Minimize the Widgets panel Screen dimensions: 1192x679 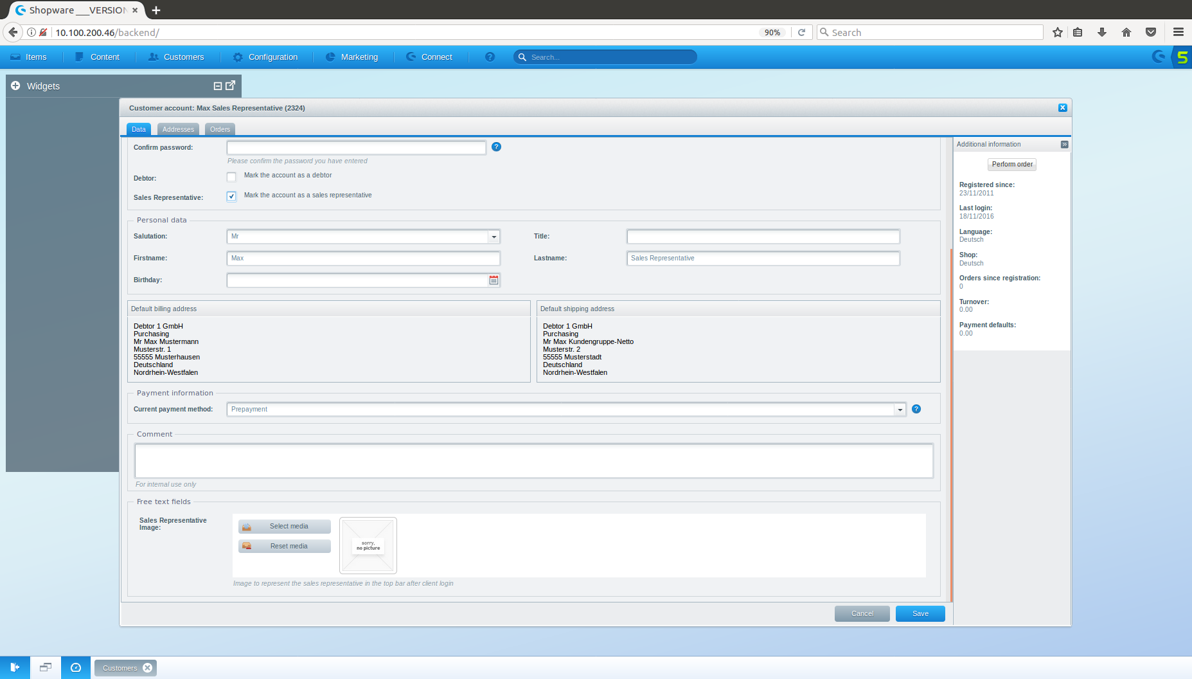click(x=218, y=86)
